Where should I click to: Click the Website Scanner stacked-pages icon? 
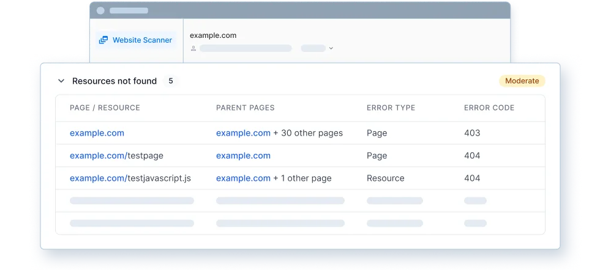coord(103,40)
